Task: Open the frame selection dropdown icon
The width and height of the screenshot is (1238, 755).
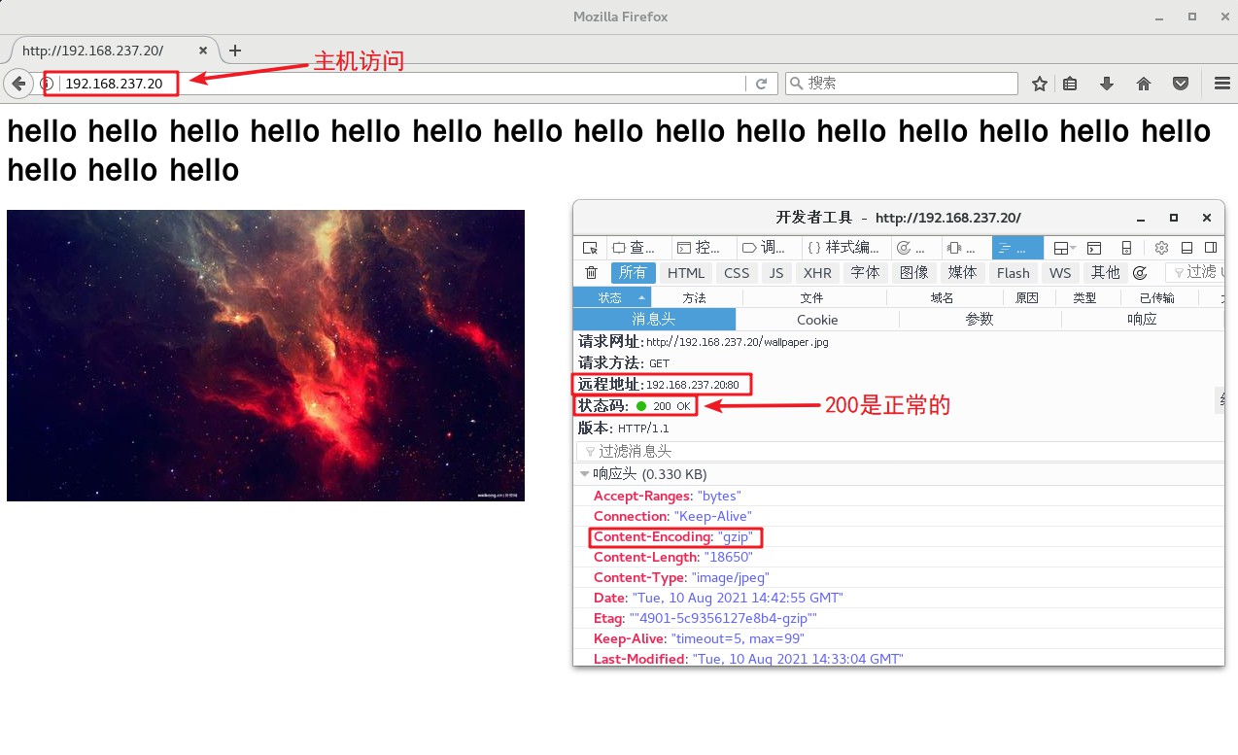Action: [x=1064, y=248]
